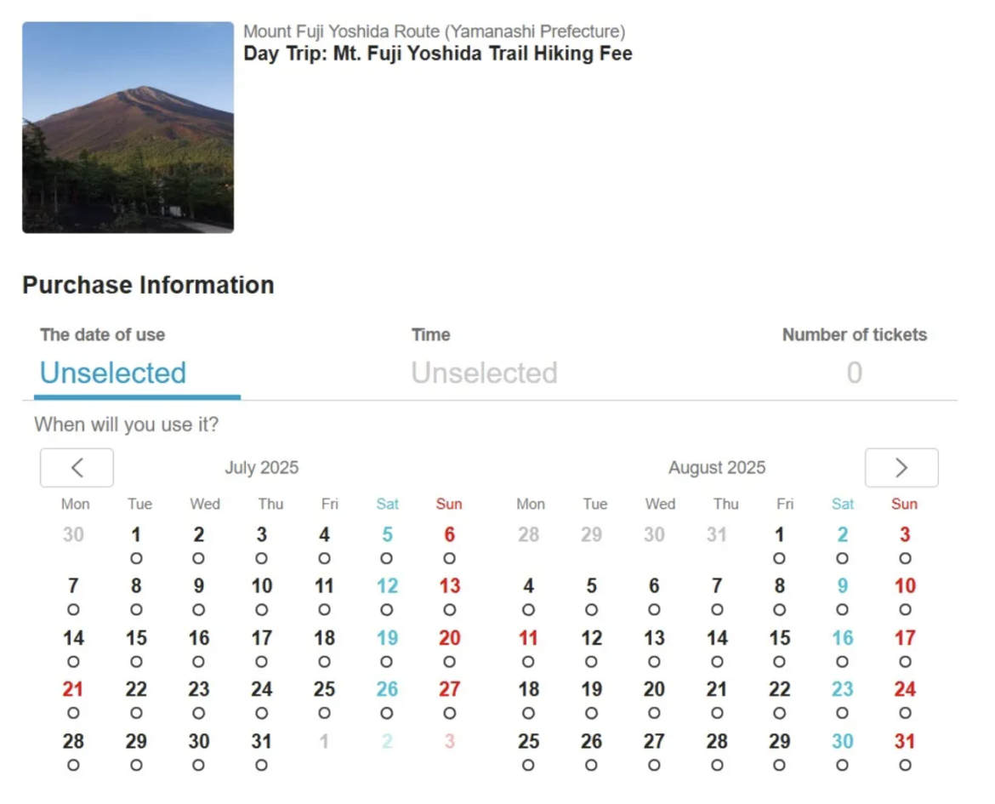Select the availability circle under August 11
Screen dimensions: 995x804
[x=528, y=662]
